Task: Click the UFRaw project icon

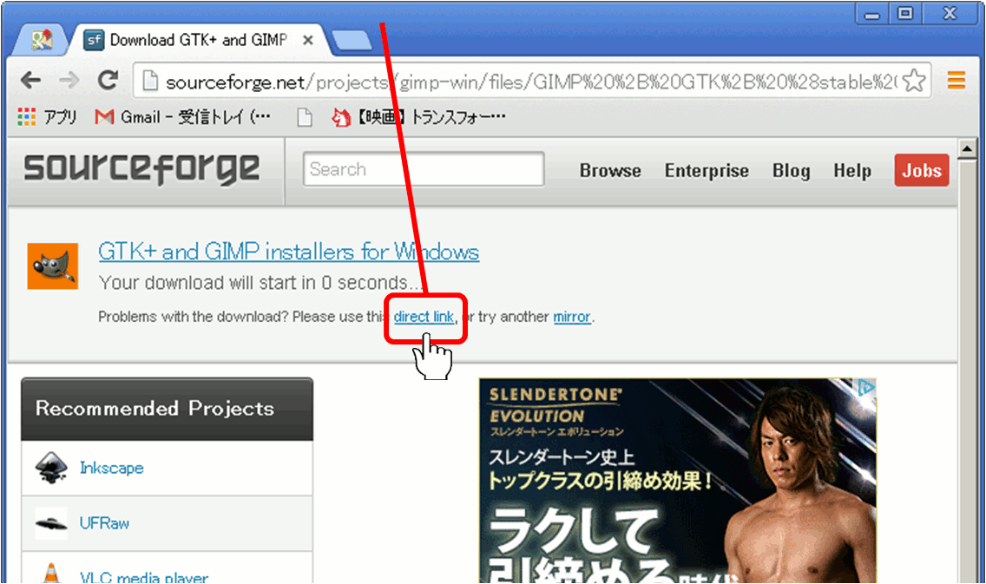Action: (x=51, y=523)
